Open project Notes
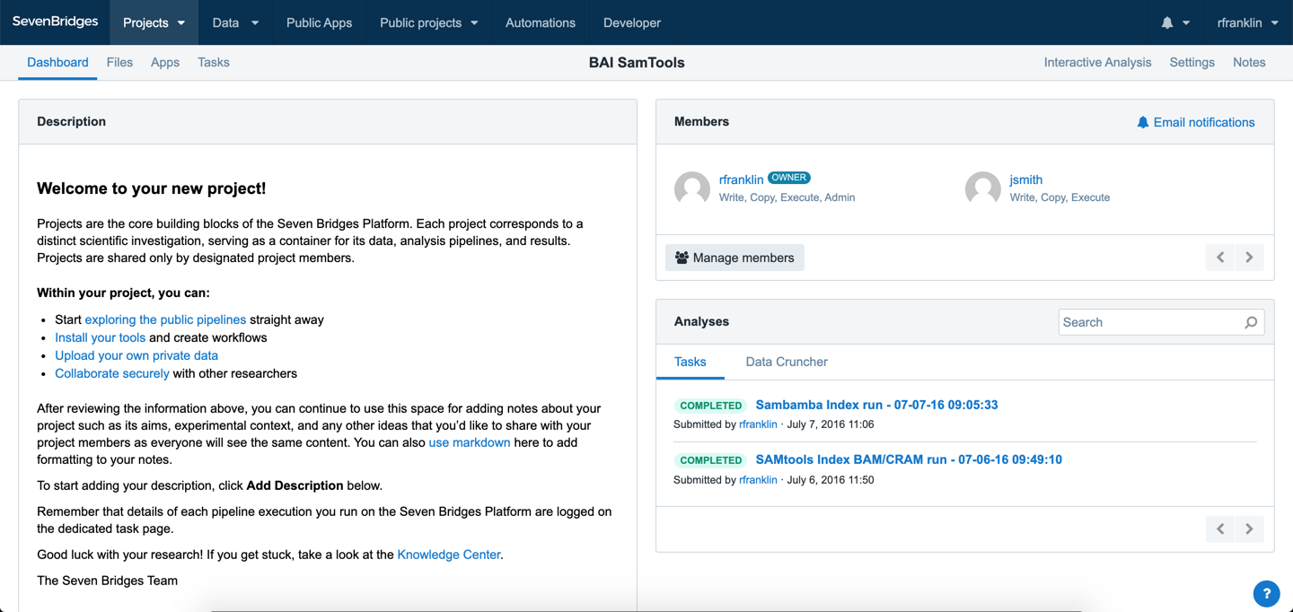Image resolution: width=1293 pixels, height=612 pixels. [1249, 62]
